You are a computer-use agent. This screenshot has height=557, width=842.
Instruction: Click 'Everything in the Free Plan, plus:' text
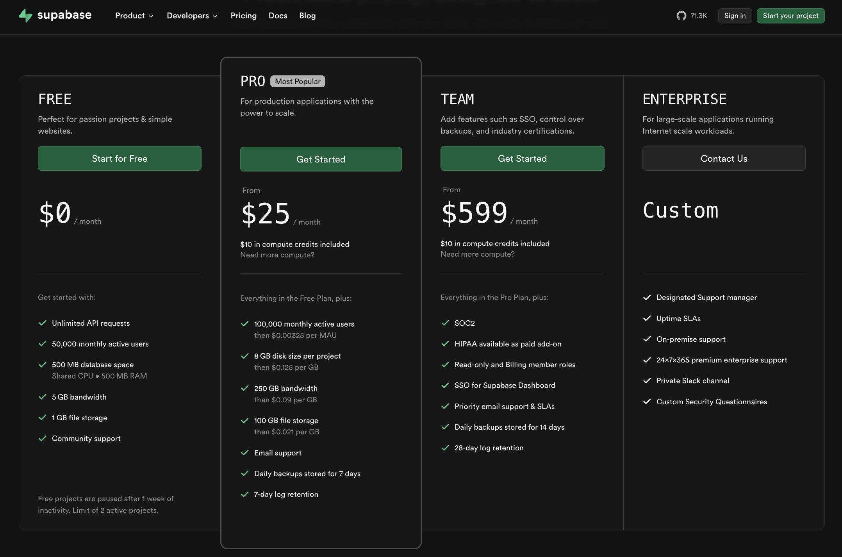[296, 298]
